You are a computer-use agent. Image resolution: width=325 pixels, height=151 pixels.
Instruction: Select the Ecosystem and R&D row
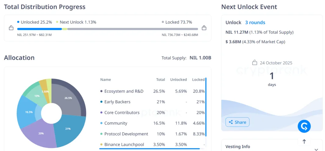point(124,91)
